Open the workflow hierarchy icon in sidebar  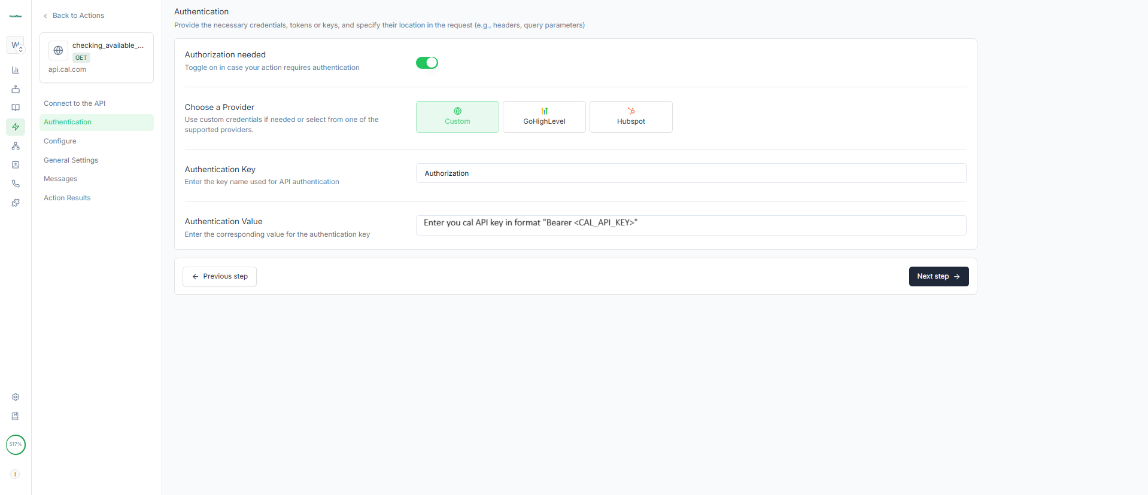coord(16,146)
